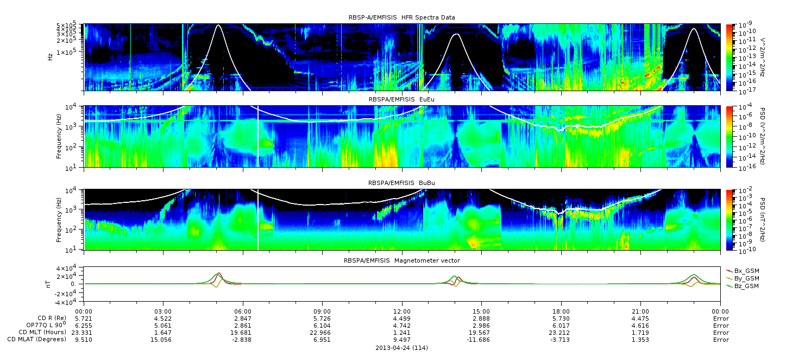Image resolution: width=786 pixels, height=357 pixels.
Task: Click the vertical white data gap line in EuEu
Action: pyautogui.click(x=258, y=137)
